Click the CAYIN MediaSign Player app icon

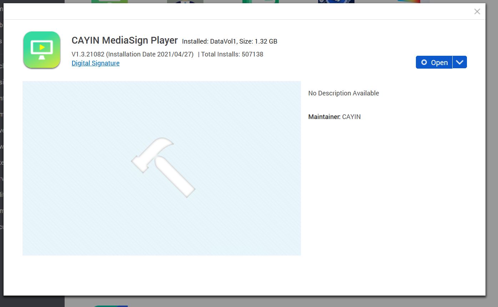click(x=42, y=50)
